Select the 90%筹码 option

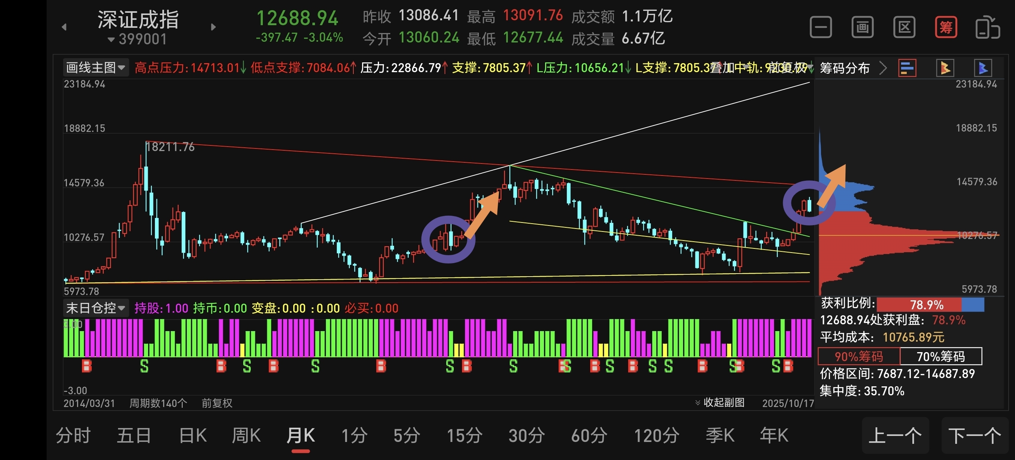coord(859,356)
